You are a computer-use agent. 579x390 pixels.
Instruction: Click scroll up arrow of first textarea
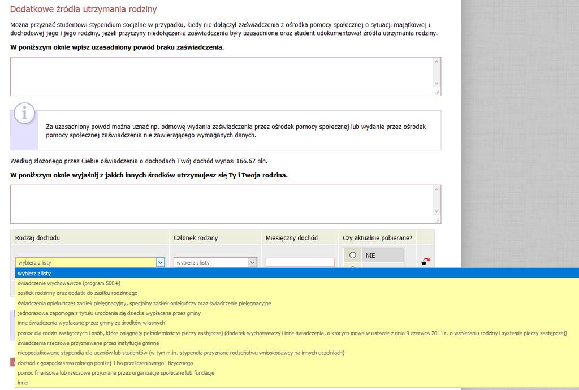tap(437, 62)
